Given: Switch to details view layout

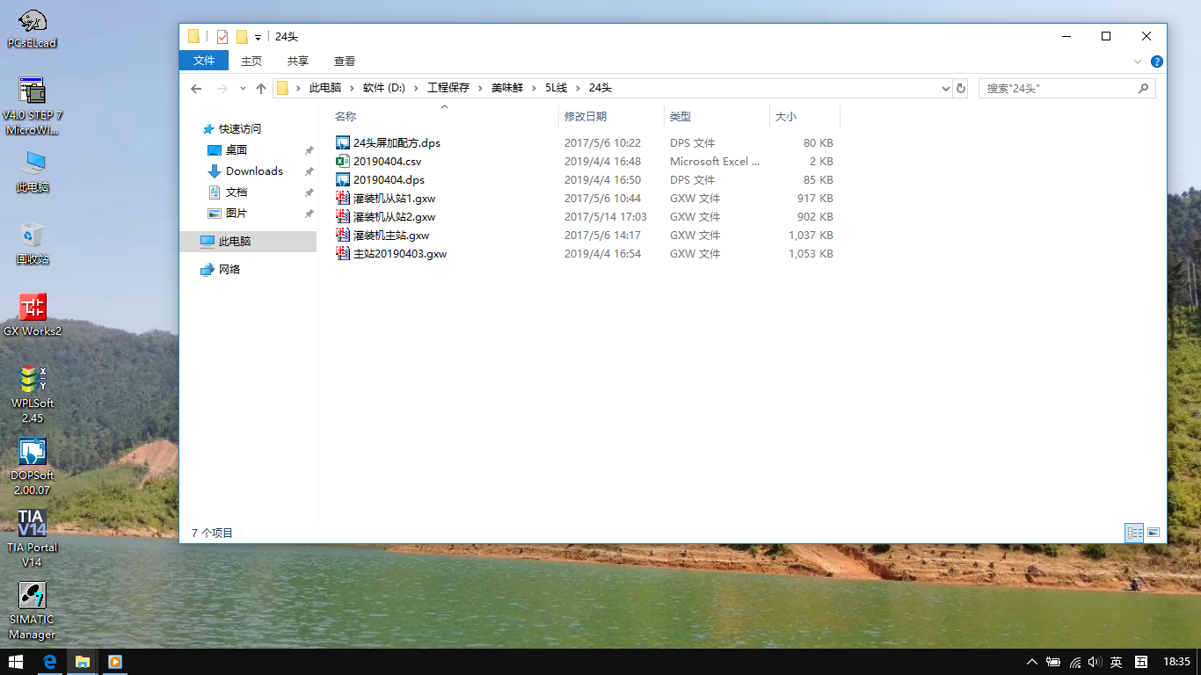Looking at the screenshot, I should point(1134,533).
